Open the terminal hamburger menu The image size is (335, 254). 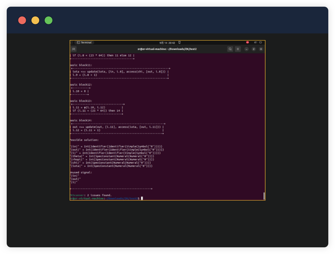pyautogui.click(x=238, y=49)
